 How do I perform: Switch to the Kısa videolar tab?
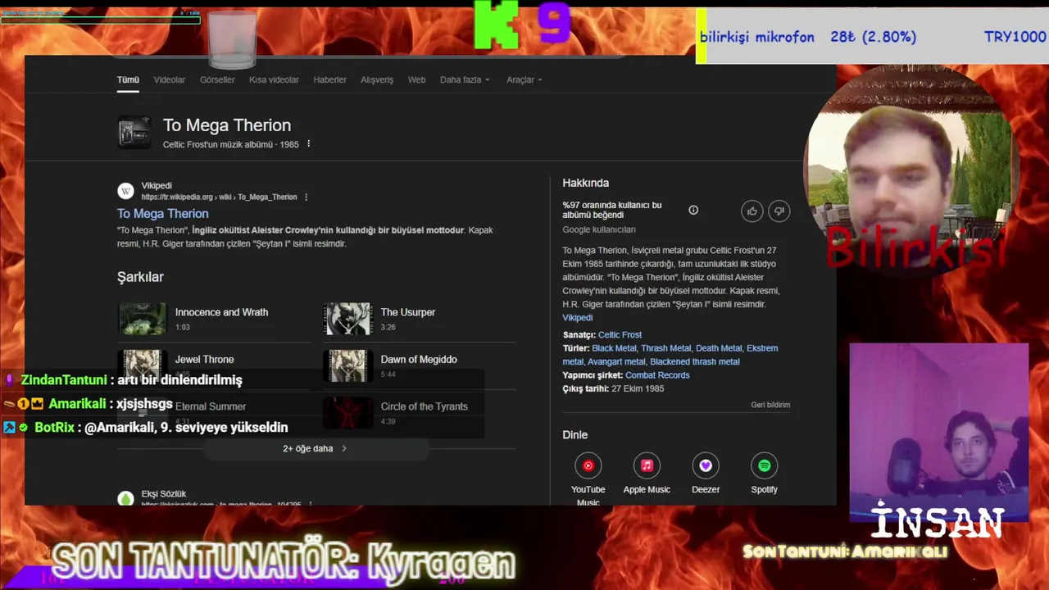tap(274, 79)
